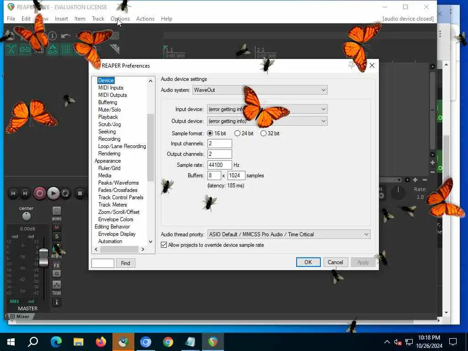The image size is (468, 351).
Task: Go to project end transport button
Action: [26, 193]
